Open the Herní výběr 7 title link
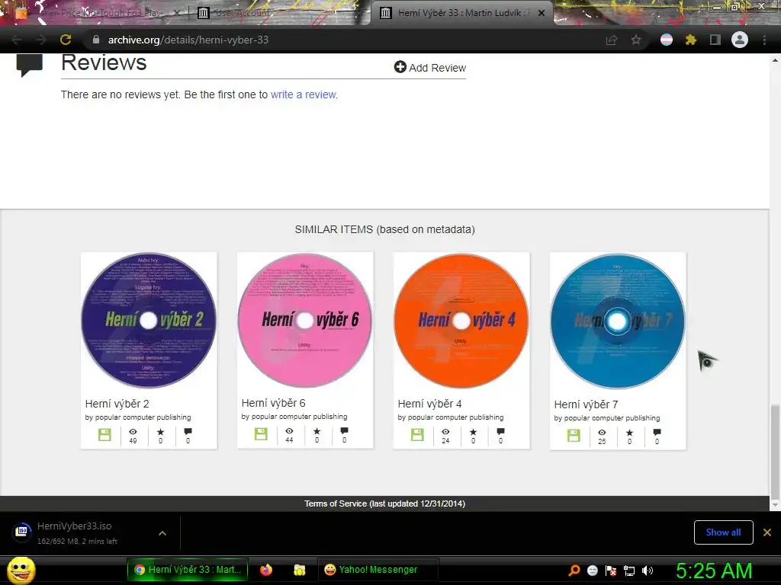This screenshot has height=585, width=781. pyautogui.click(x=586, y=404)
